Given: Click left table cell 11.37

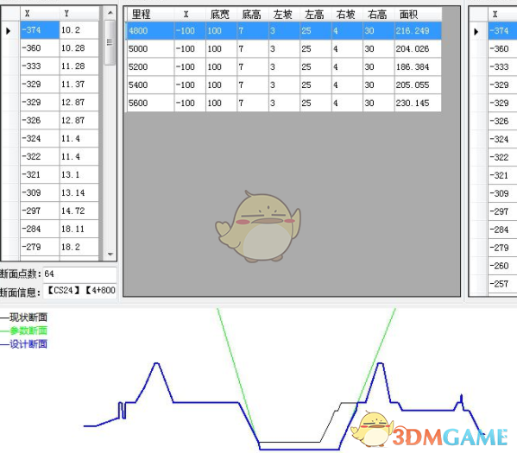Looking at the screenshot, I should (x=79, y=85).
